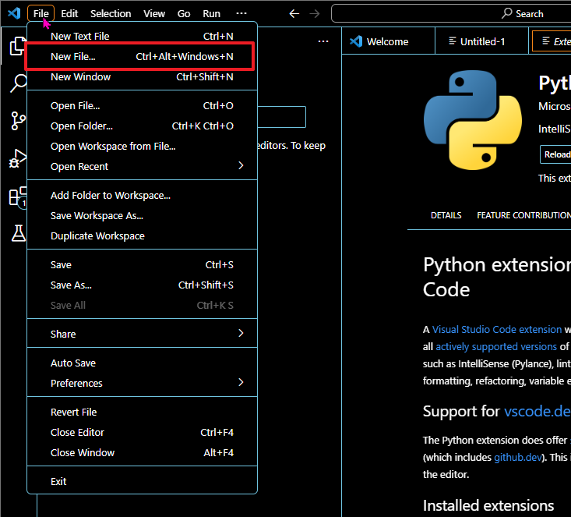Choose New Window menu entry

(x=142, y=77)
